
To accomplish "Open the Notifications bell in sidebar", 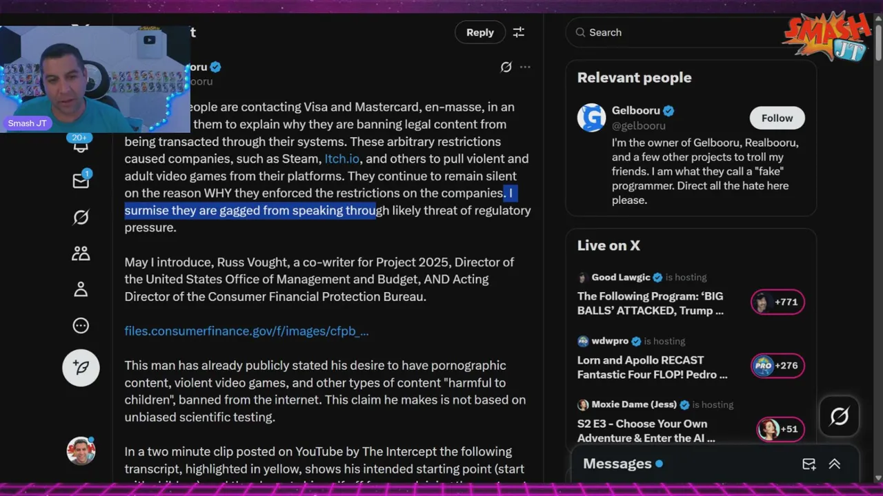I will [x=81, y=143].
